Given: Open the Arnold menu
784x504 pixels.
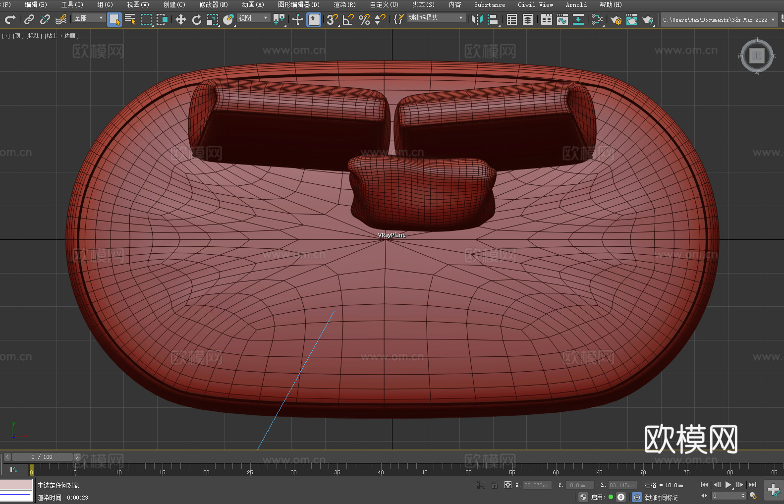Looking at the screenshot, I should (x=576, y=4).
